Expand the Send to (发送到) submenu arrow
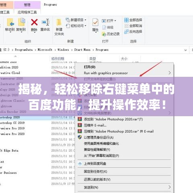 [170, 187]
